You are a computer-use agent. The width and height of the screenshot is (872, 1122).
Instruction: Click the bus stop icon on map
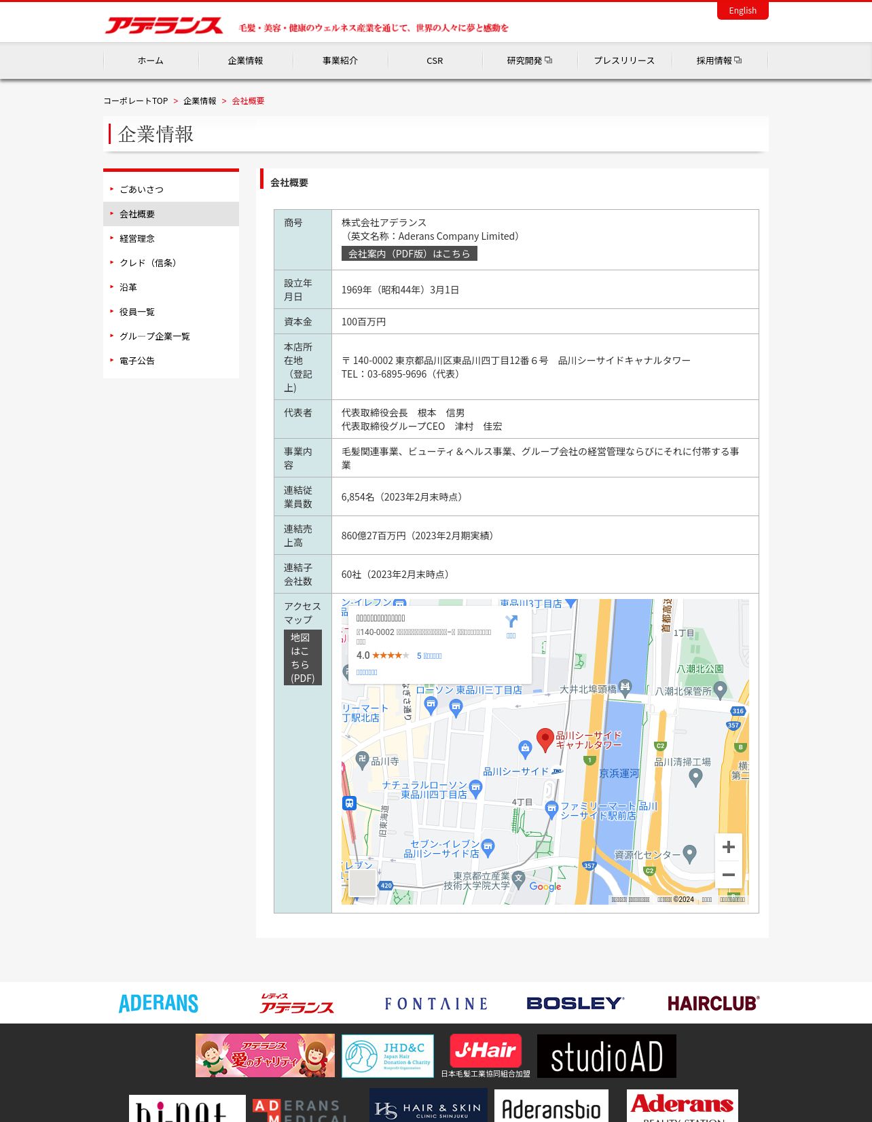click(349, 803)
